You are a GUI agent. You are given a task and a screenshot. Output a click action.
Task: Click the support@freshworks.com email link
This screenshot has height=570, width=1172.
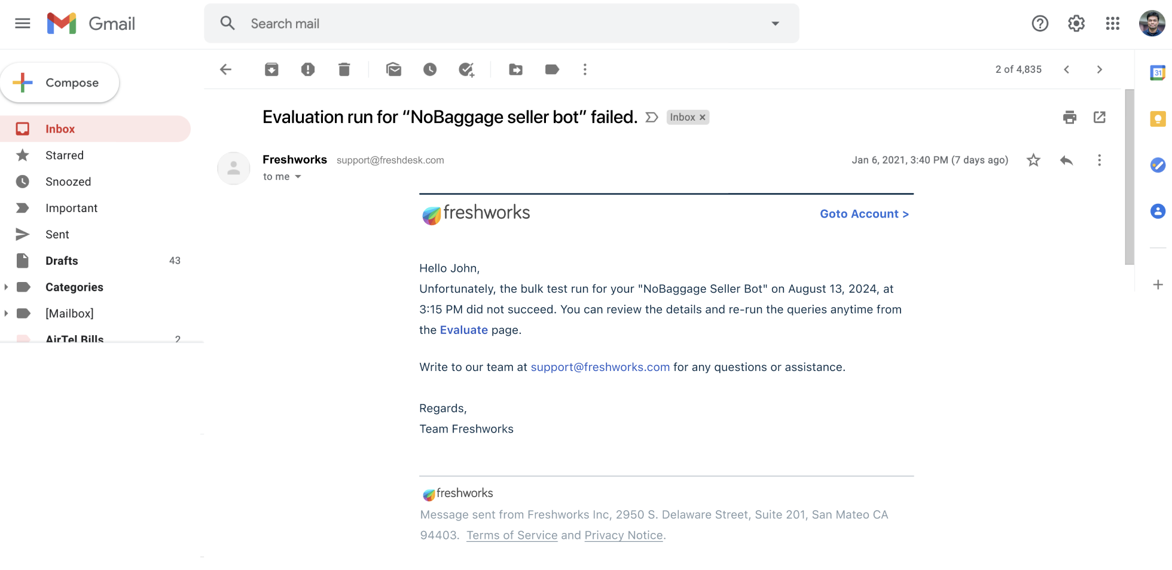600,367
